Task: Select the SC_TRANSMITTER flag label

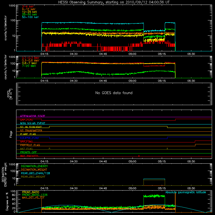Action: [31, 131]
